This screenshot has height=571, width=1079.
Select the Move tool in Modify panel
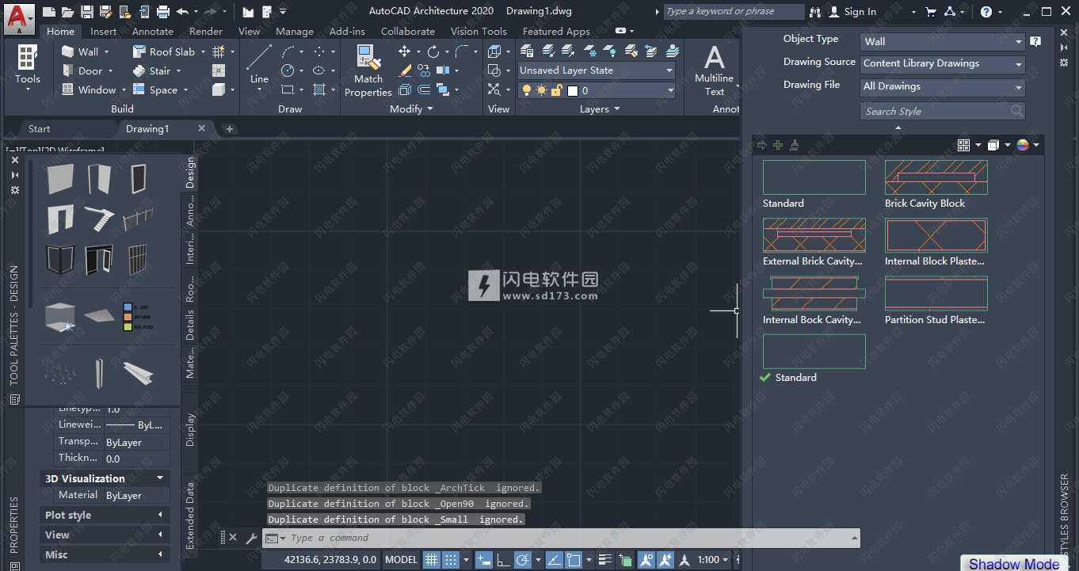click(405, 51)
